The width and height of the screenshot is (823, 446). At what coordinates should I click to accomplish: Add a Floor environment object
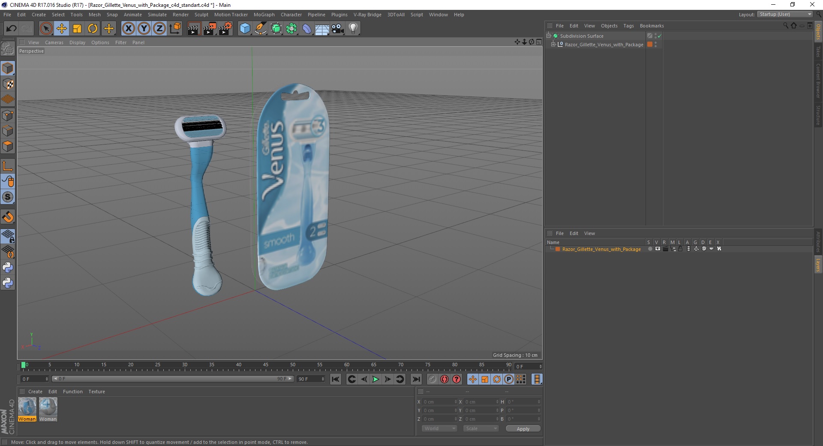pyautogui.click(x=322, y=29)
